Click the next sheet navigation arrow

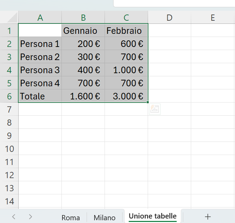(30, 217)
